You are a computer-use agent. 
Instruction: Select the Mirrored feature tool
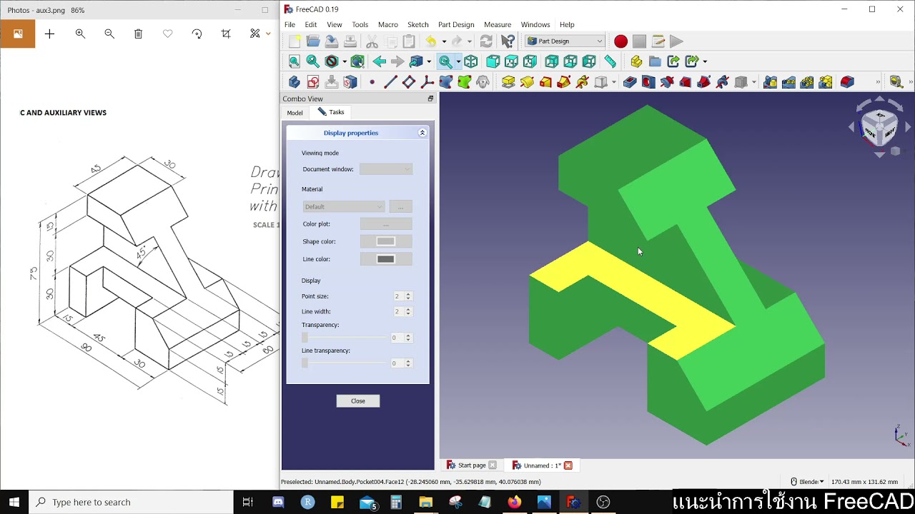[x=770, y=82]
